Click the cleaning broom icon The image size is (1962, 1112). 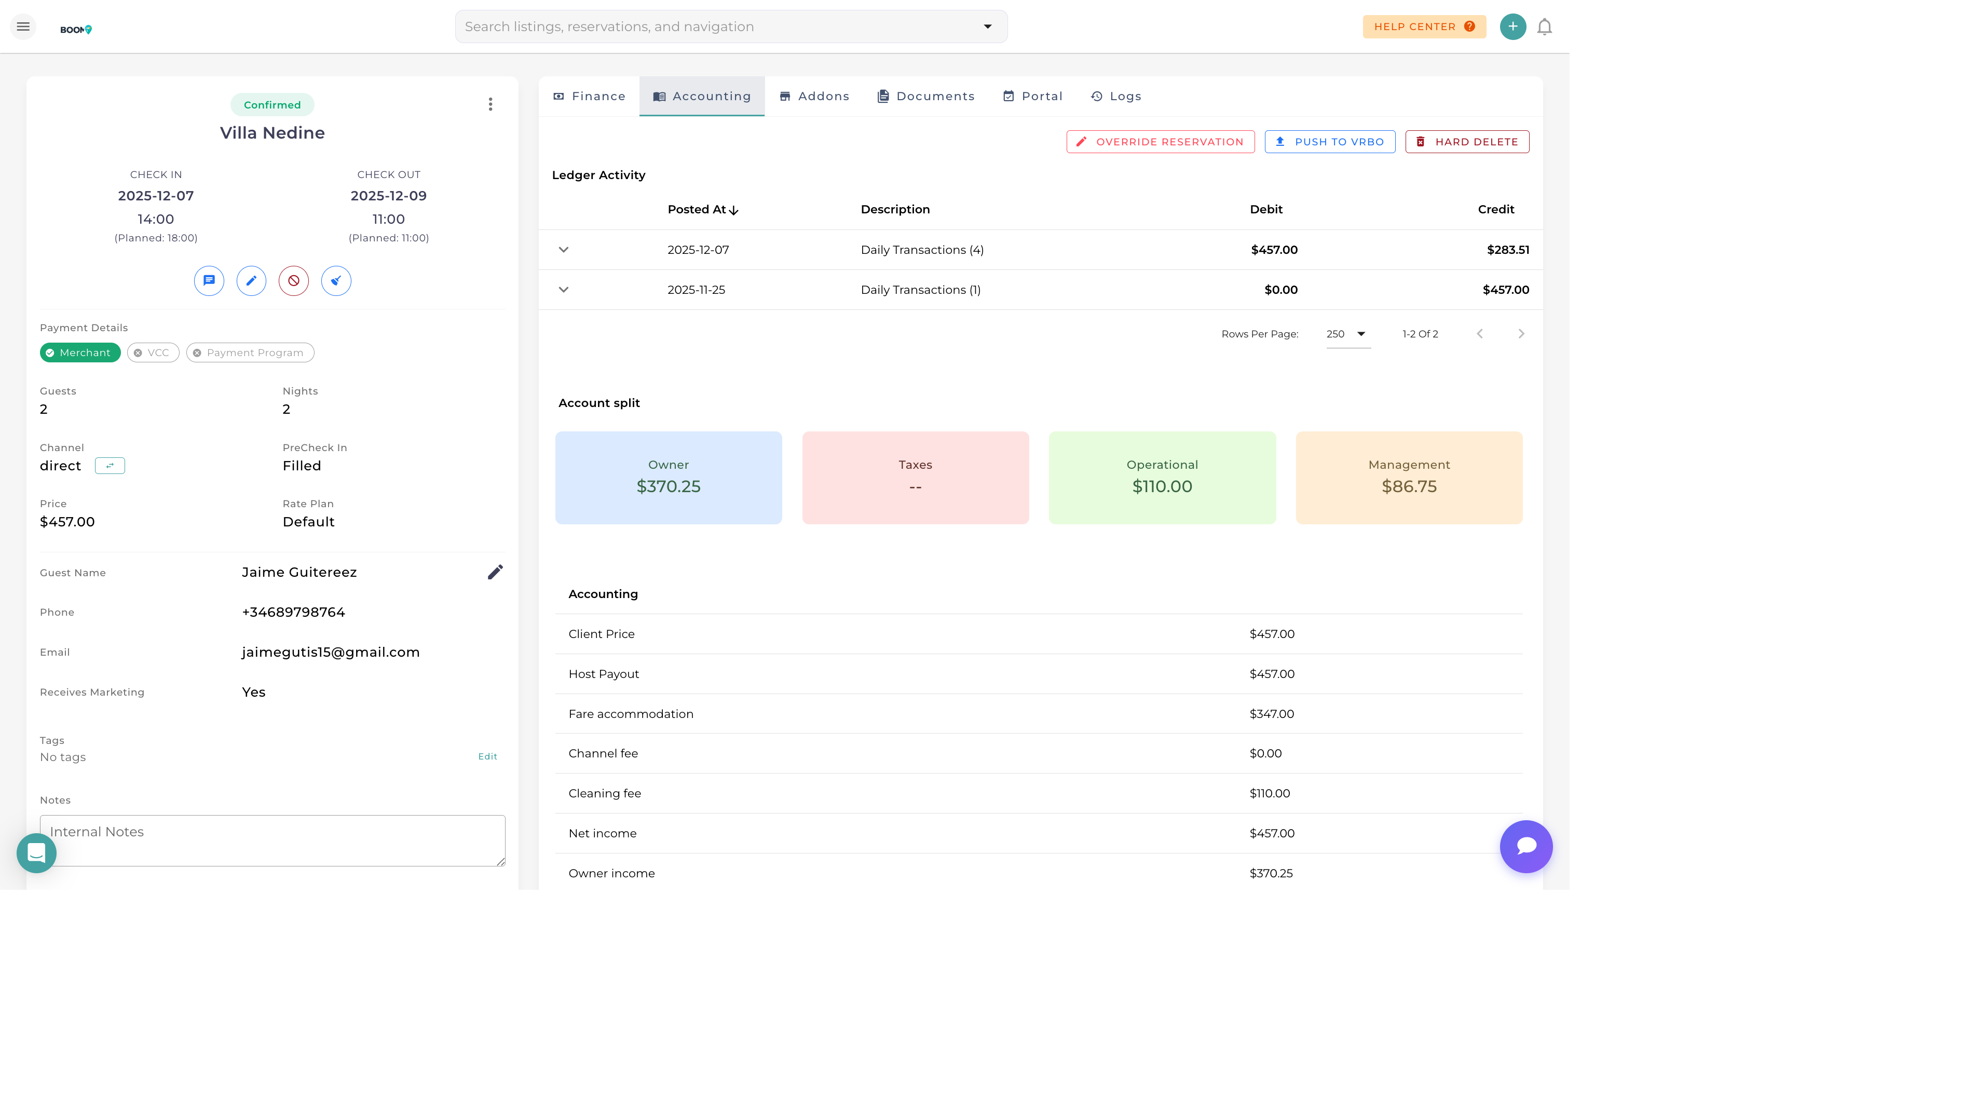[x=336, y=280]
